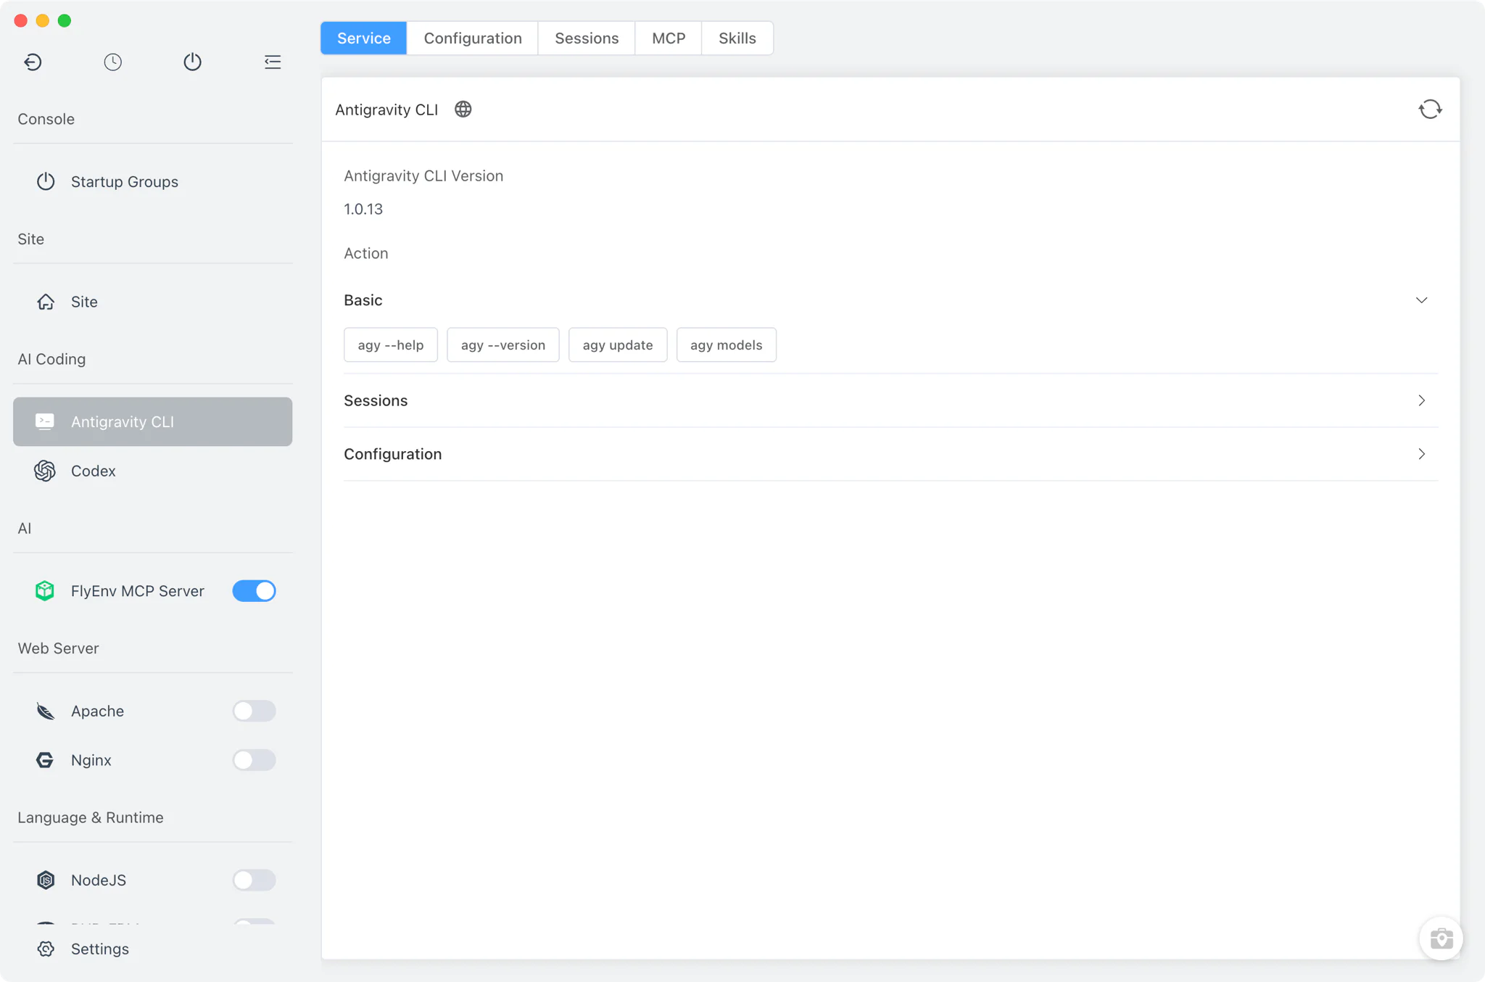Enable the NodeJS service toggle
Image resolution: width=1485 pixels, height=982 pixels.
click(x=254, y=880)
